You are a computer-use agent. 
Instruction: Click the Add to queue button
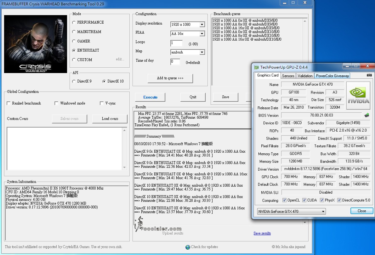(x=170, y=78)
